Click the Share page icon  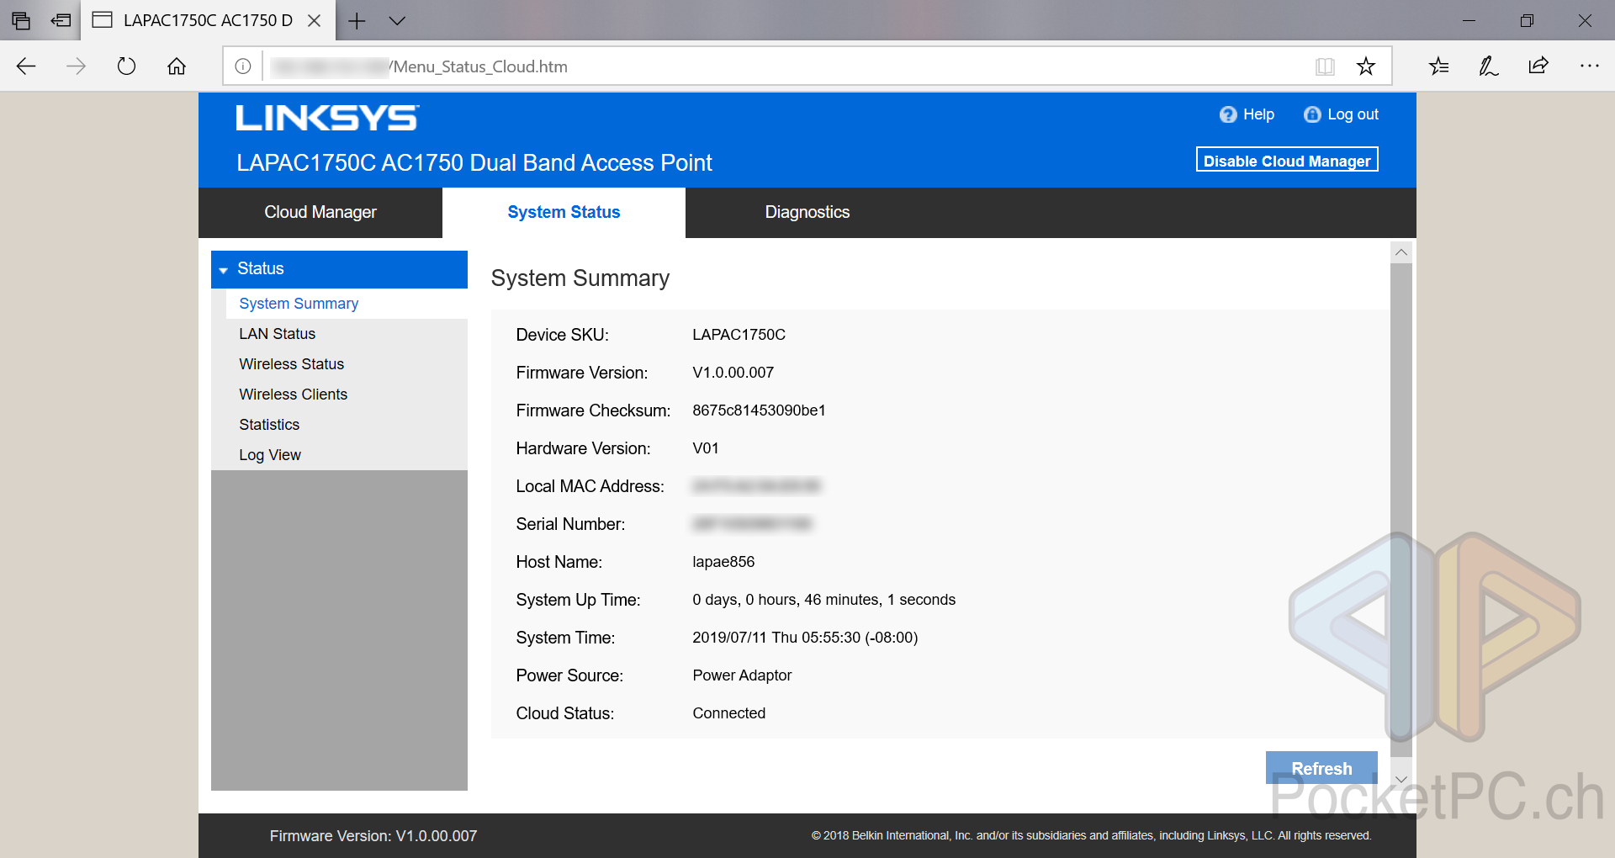click(x=1538, y=66)
